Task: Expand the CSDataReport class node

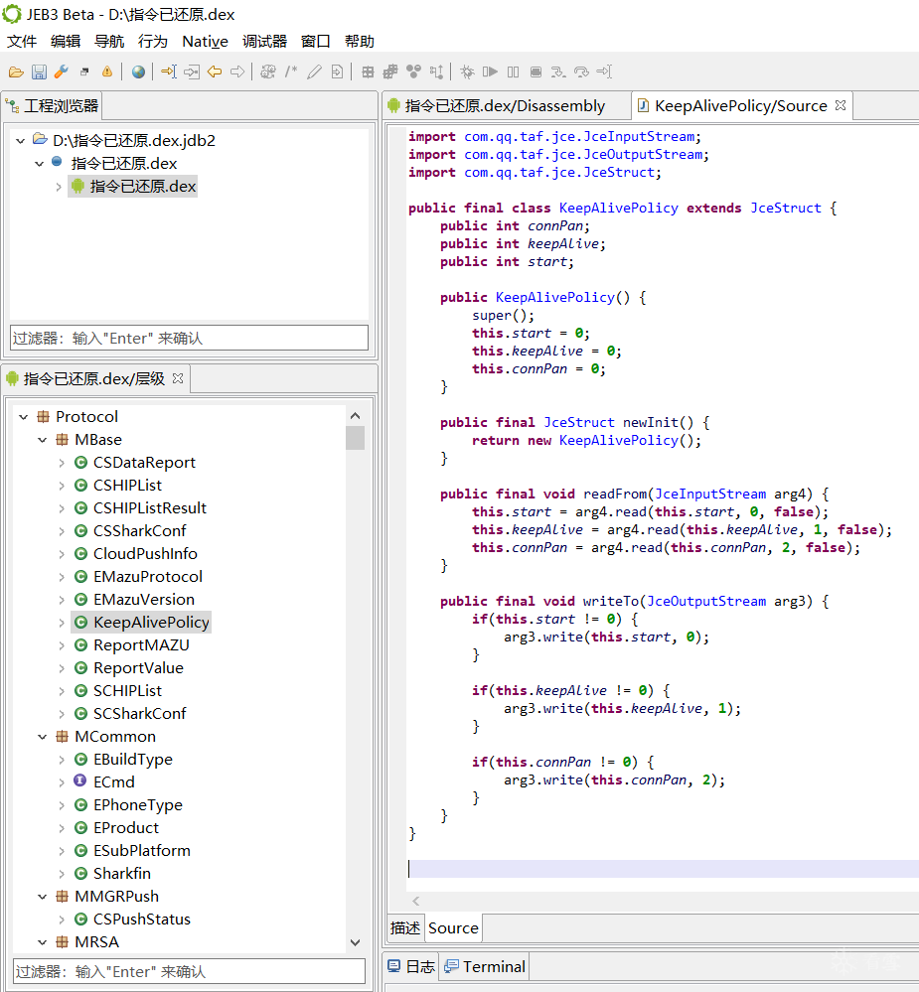Action: (61, 463)
